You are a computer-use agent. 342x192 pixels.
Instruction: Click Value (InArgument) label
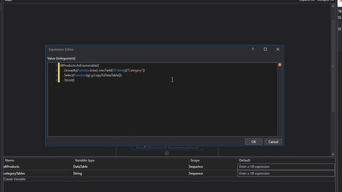61,58
